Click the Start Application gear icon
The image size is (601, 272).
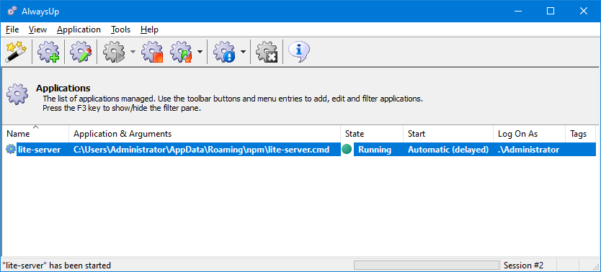[115, 52]
